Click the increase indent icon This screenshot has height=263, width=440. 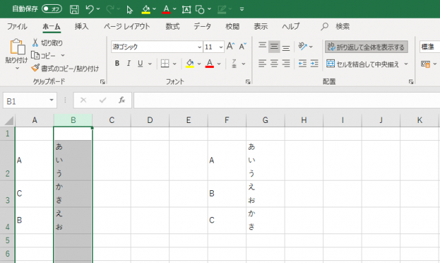314,64
